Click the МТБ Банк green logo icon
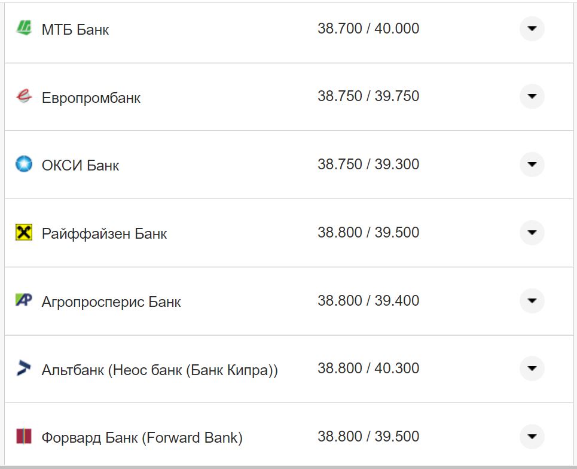Viewport: 577px width, 469px height. point(24,28)
